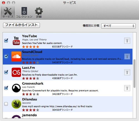Select the Grooveshark title text
Image resolution: width=139 pixels, height=121 pixels.
pyautogui.click(x=33, y=83)
